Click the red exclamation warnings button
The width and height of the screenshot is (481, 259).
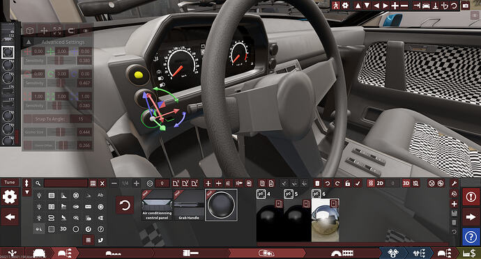pos(471,197)
